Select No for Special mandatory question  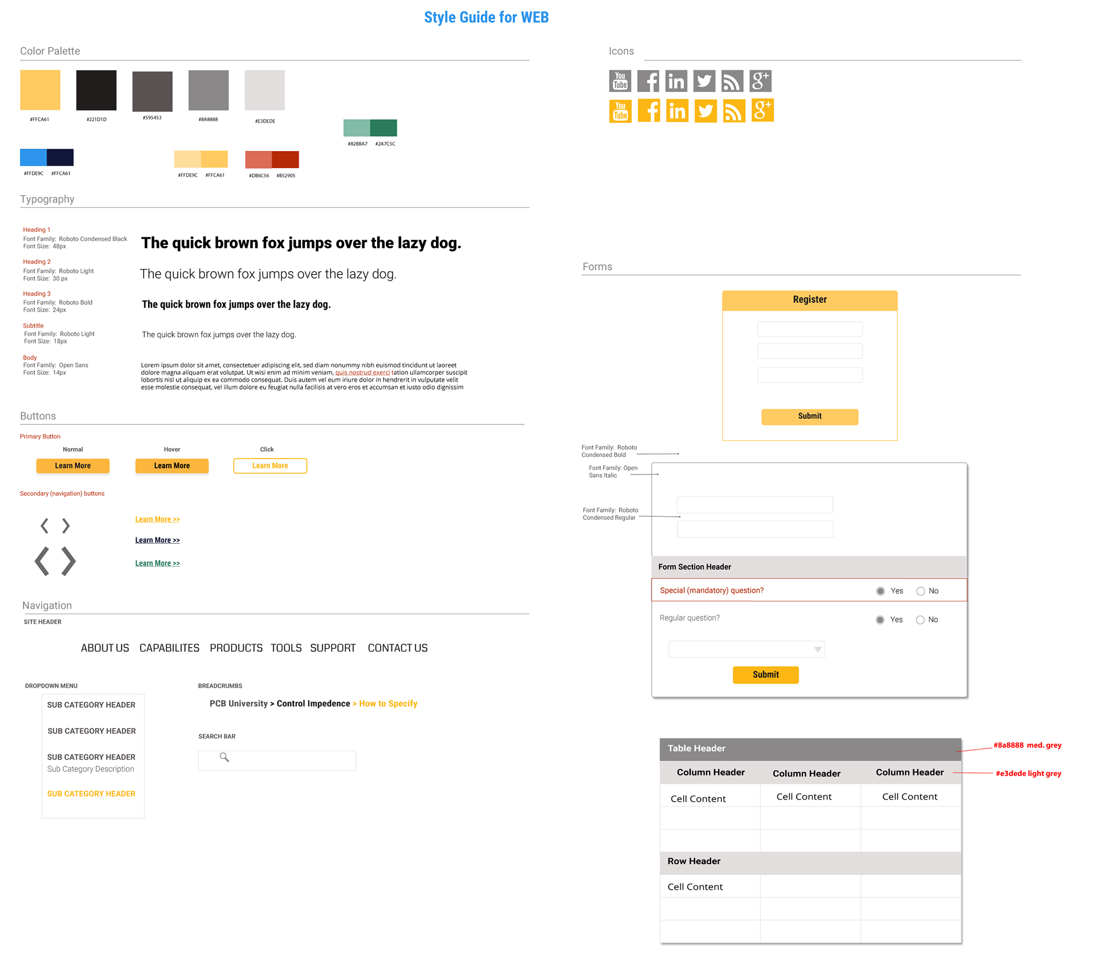(x=920, y=591)
